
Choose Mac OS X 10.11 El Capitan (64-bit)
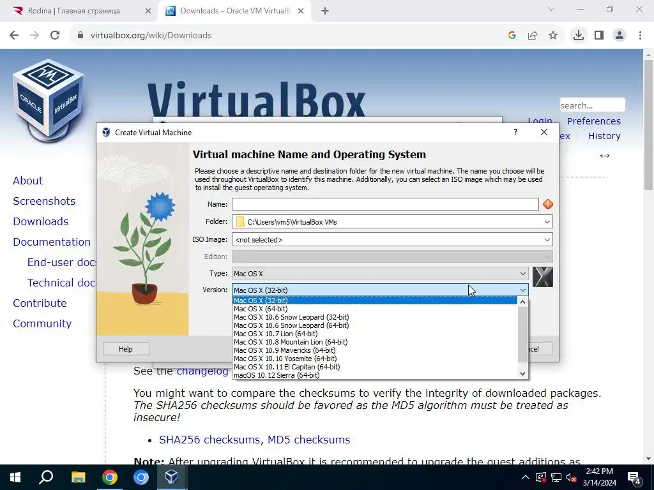click(374, 367)
